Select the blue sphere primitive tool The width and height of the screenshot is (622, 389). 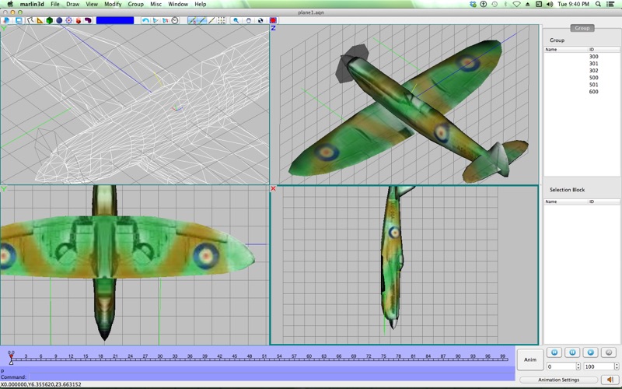pos(59,20)
